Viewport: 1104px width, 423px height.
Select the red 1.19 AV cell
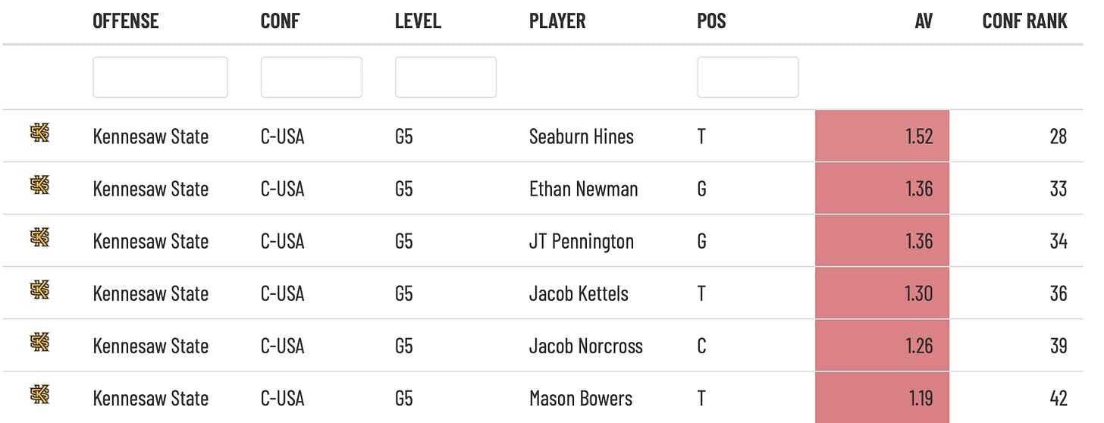882,397
